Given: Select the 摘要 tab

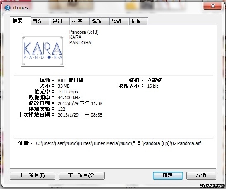Looking at the screenshot, I should [x=20, y=21].
